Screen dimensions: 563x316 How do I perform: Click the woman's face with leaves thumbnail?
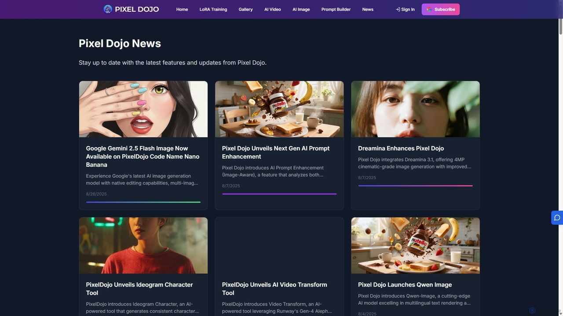[x=415, y=109]
